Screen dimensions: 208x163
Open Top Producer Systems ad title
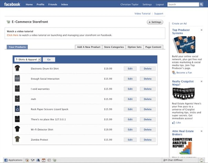[x=181, y=32]
